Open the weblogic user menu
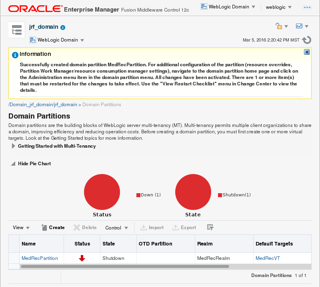 [x=278, y=7]
